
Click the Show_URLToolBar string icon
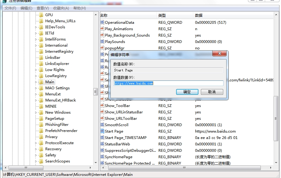[102, 119]
